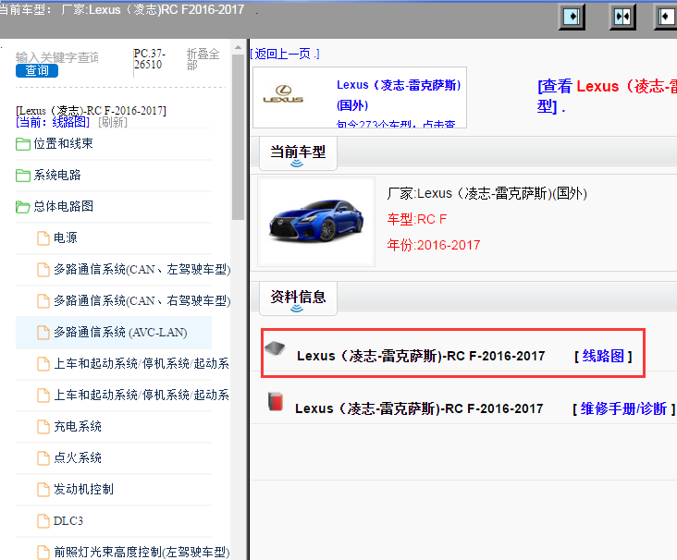
Task: Open the 充电系统 document
Action: (78, 427)
